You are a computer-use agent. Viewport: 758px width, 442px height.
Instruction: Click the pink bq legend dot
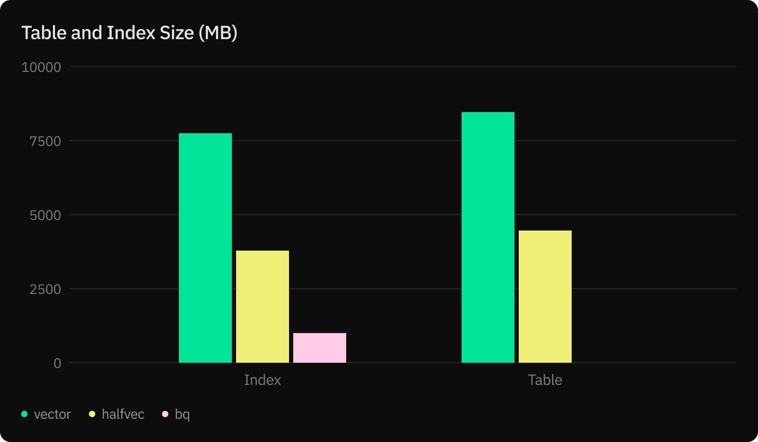coord(165,414)
